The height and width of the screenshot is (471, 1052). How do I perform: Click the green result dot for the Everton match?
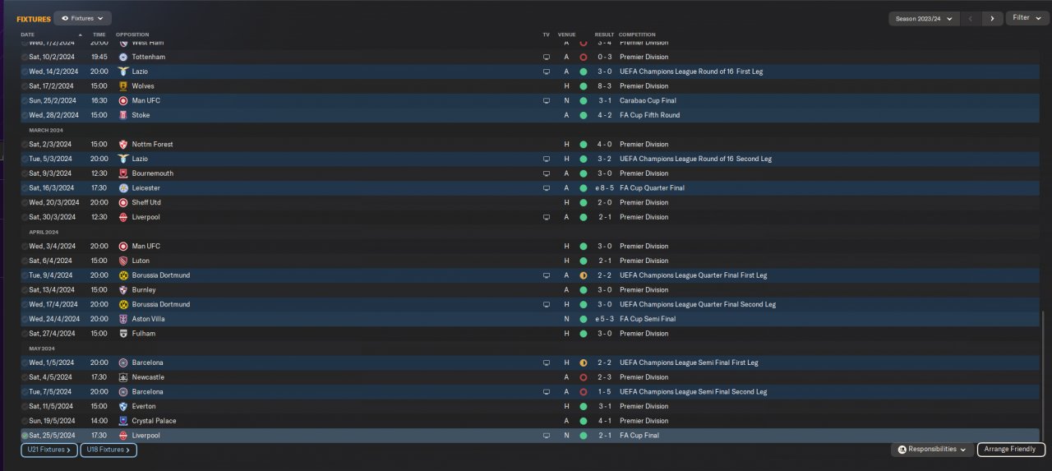(583, 406)
